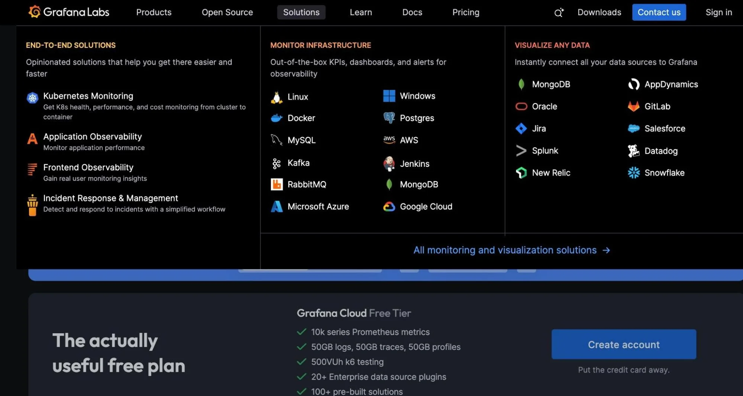This screenshot has width=743, height=396.
Task: Open the Docs menu
Action: 412,12
